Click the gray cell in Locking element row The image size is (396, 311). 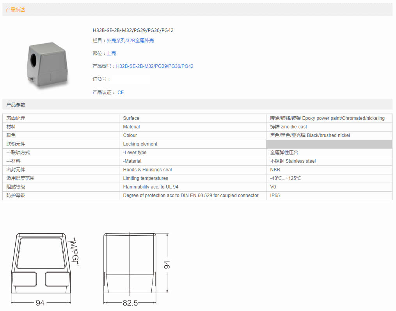[329, 144]
